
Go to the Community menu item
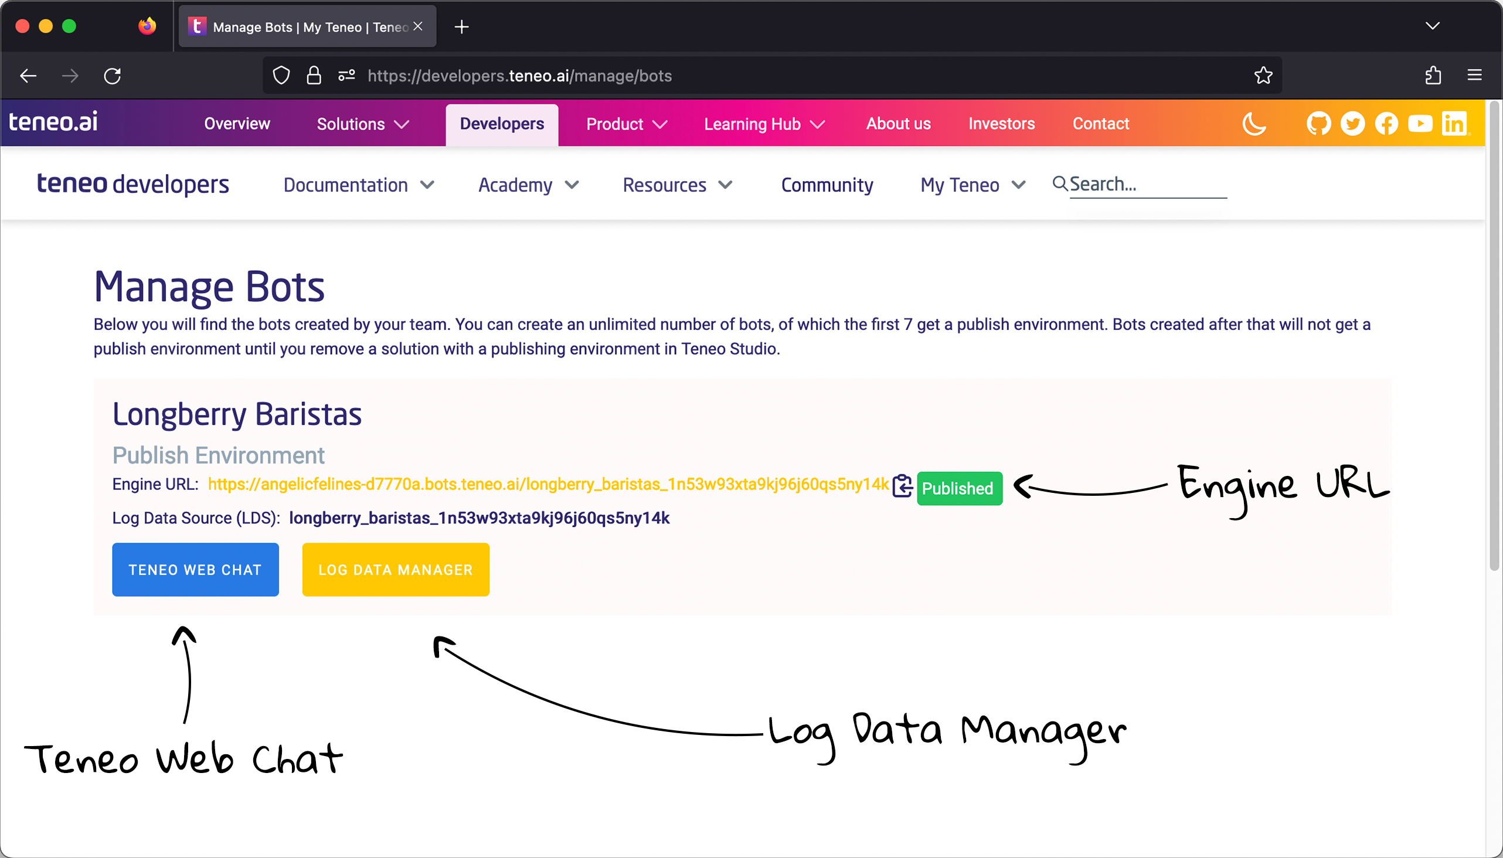click(827, 185)
